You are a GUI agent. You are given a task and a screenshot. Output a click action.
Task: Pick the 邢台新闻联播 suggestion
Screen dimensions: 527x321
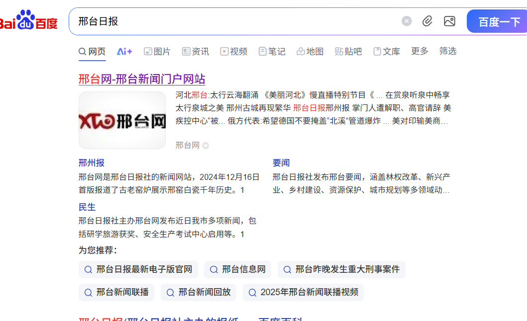[116, 293]
